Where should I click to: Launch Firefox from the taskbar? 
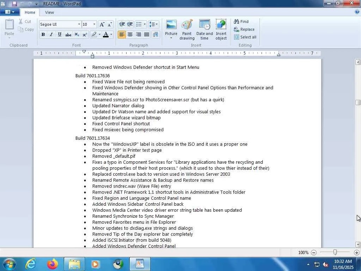click(x=53, y=264)
